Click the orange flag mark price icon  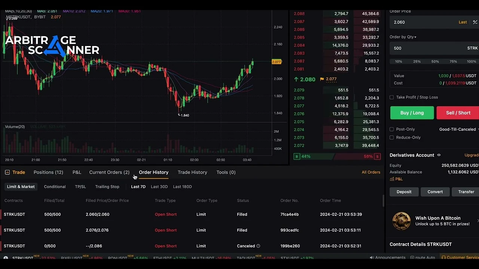(322, 79)
